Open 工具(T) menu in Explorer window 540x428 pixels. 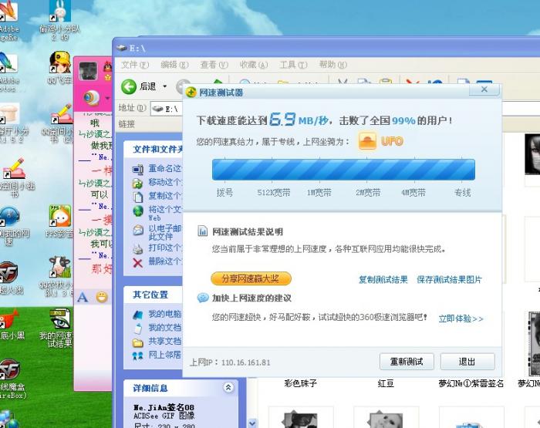click(x=293, y=65)
